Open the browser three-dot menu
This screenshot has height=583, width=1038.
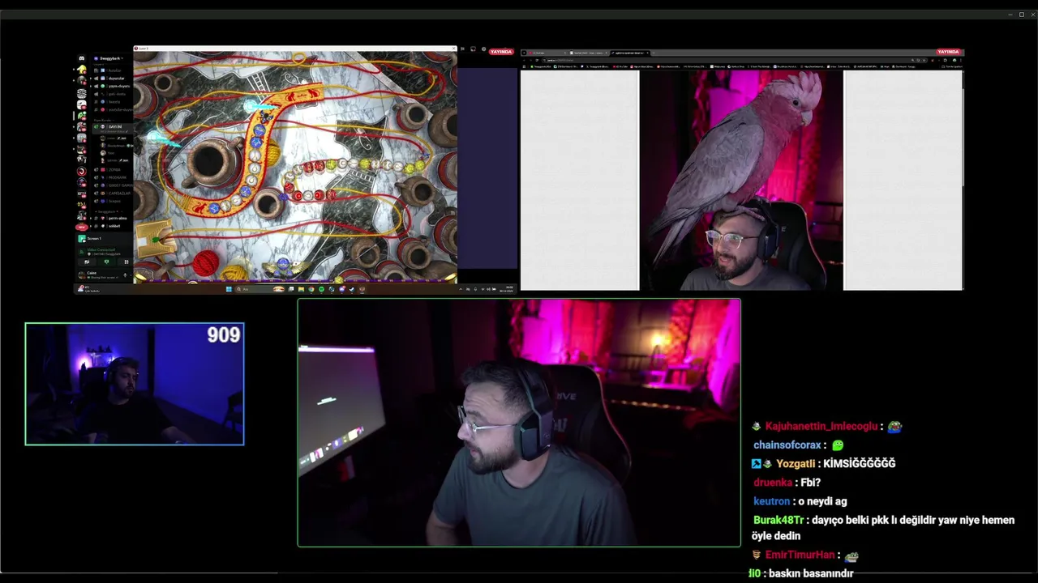tap(962, 60)
